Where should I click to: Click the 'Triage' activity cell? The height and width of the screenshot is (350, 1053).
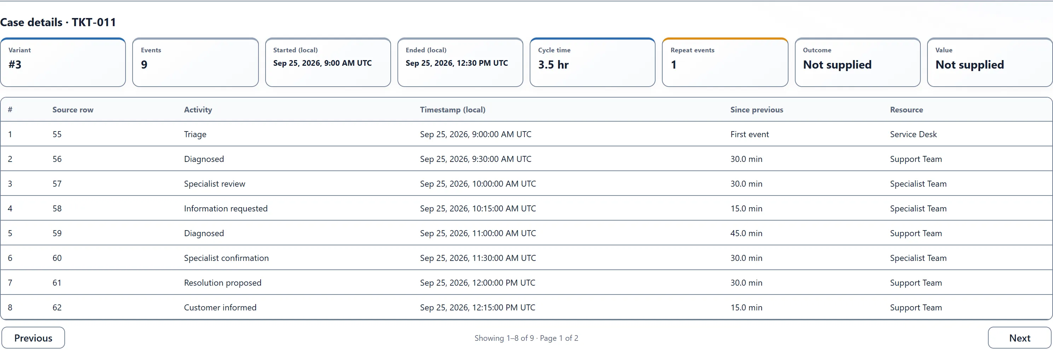click(x=195, y=134)
